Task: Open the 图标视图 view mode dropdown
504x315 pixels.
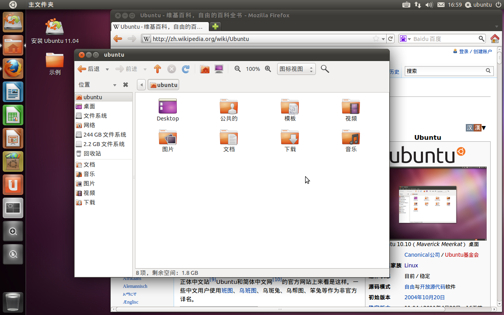Action: tap(296, 69)
